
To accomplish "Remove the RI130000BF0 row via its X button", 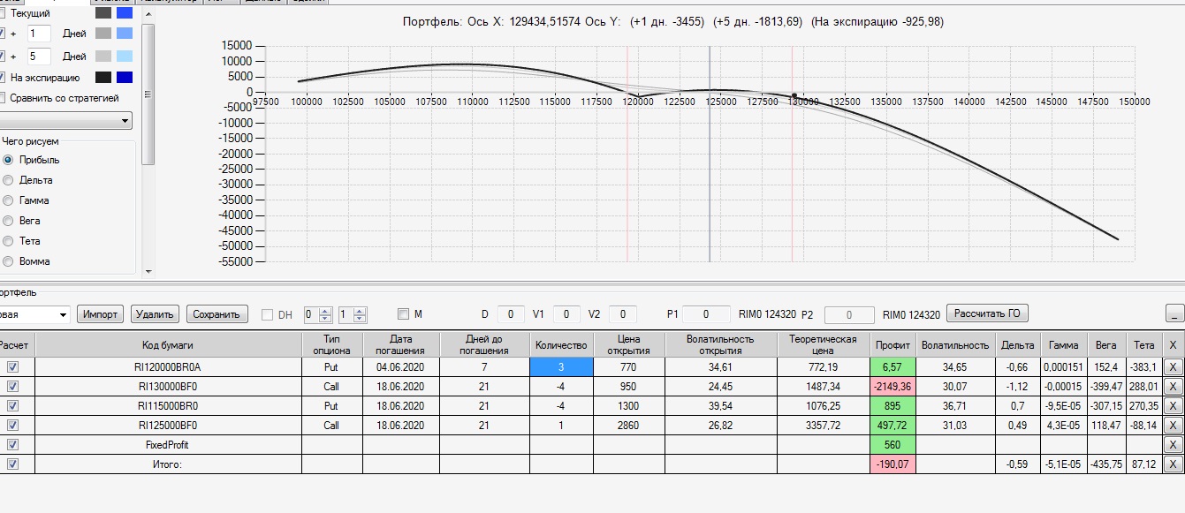I will pyautogui.click(x=1172, y=386).
